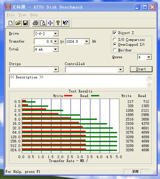Click inside the Description text box
Screen dimensions: 160x179
[x=78, y=81]
